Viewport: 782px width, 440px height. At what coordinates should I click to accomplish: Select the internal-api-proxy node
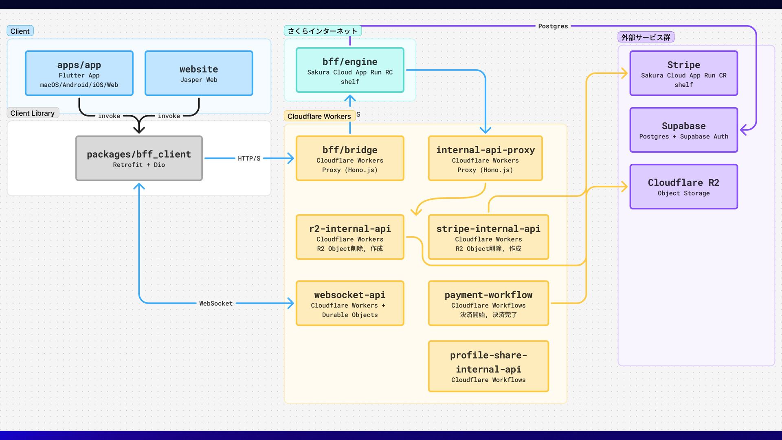(x=485, y=158)
